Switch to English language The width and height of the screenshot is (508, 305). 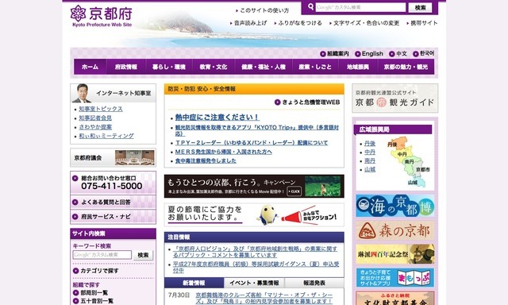369,54
